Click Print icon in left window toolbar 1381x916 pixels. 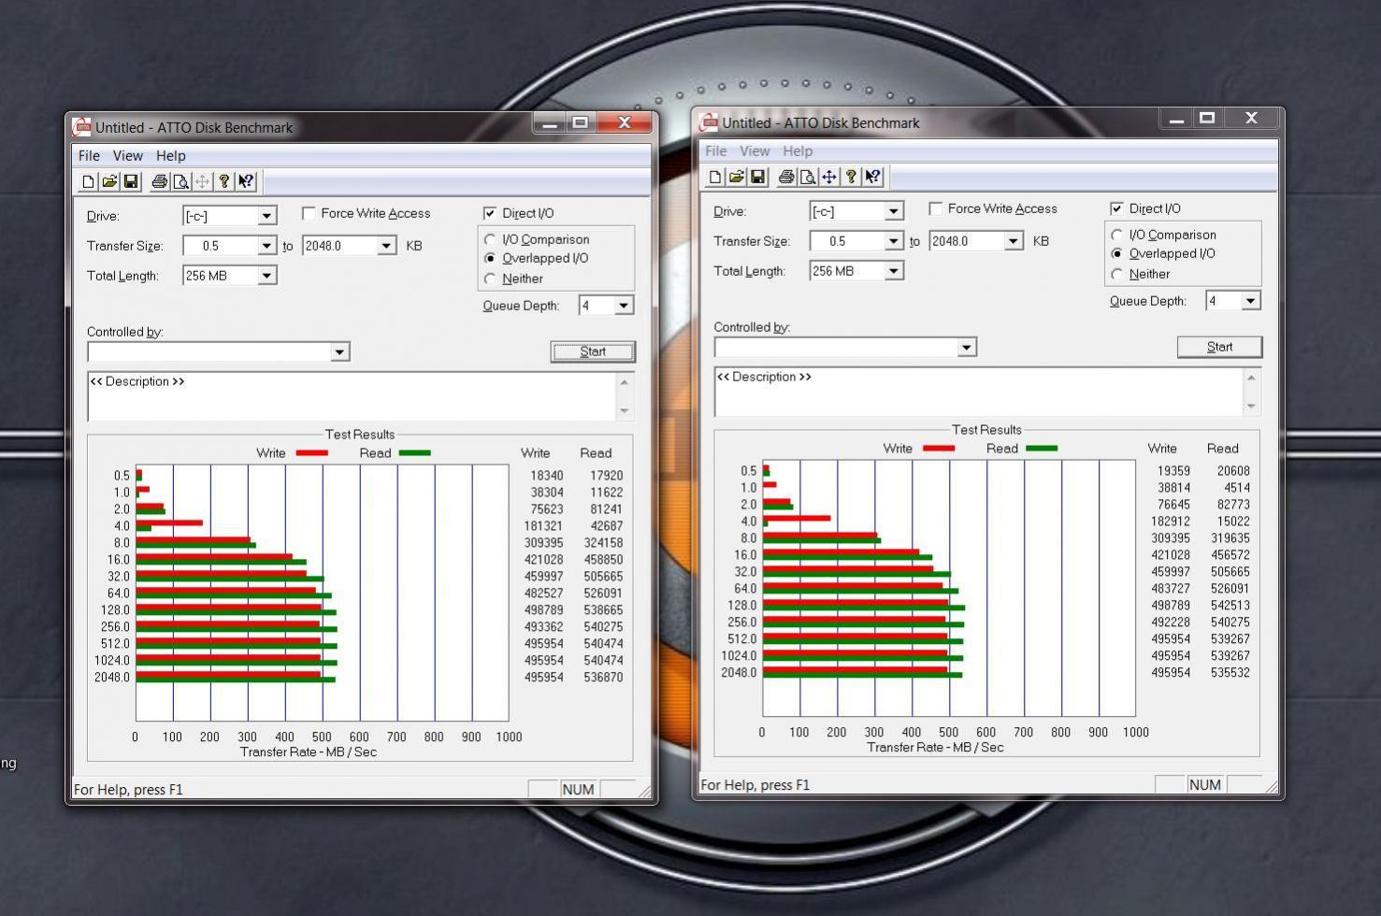click(159, 181)
